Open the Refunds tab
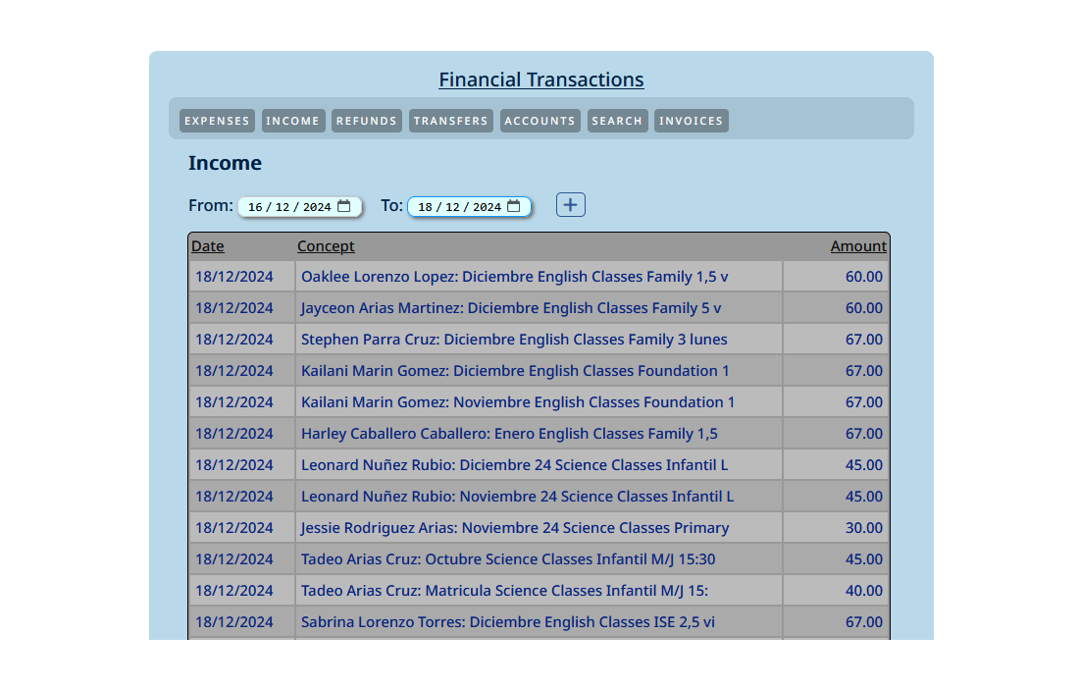The height and width of the screenshot is (687, 1079). point(367,121)
